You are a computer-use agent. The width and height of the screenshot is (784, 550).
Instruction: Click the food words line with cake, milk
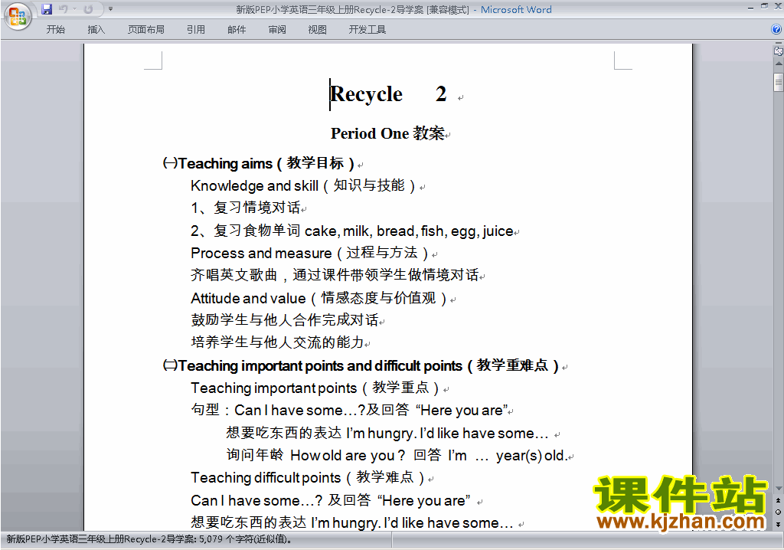pyautogui.click(x=352, y=231)
